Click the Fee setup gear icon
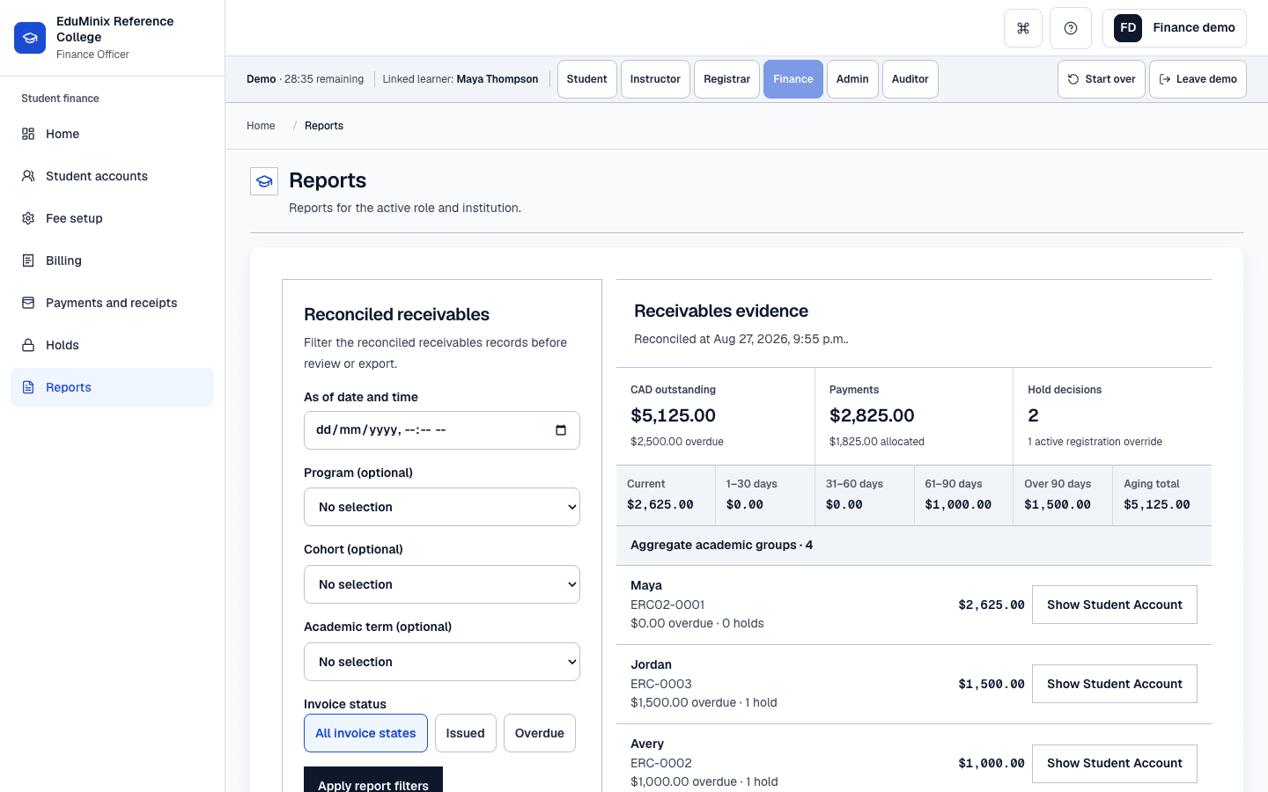This screenshot has height=792, width=1268. (x=28, y=218)
